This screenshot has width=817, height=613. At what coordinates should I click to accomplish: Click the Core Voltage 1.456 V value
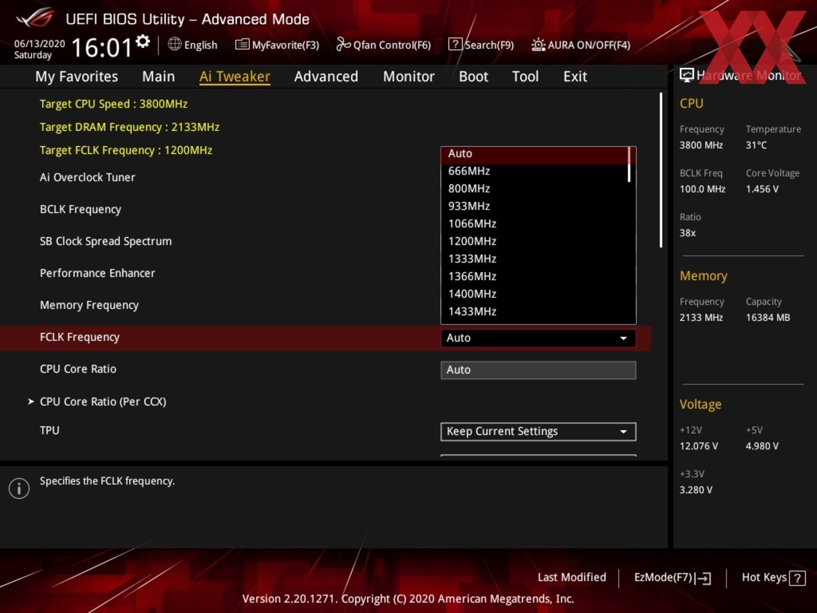pyautogui.click(x=762, y=189)
